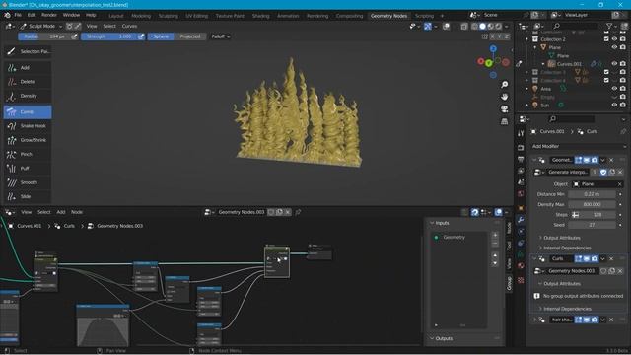The height and width of the screenshot is (355, 631).
Task: Switch to the Geometry Nodes workspace tab
Action: tap(388, 16)
